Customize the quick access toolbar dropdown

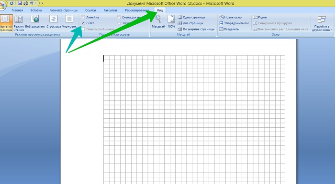[x=42, y=3]
